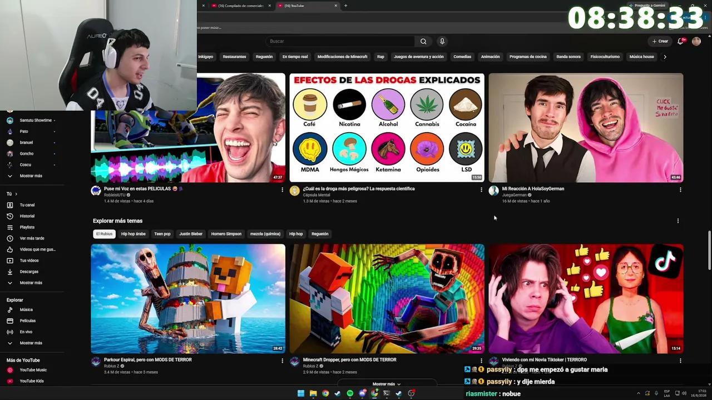Click Windows Start button
Viewport: 712px width, 400px height.
coord(301,393)
